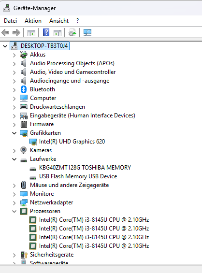Image resolution: width=202 pixels, height=273 pixels.
Task: Click the Bluetooth icon in the tree
Action: tap(24, 89)
